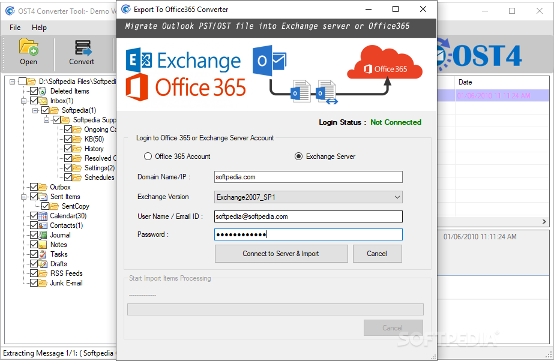Collapse the Softpedia(1) tree node
Screen dimensions: 554x361
tap(35, 110)
